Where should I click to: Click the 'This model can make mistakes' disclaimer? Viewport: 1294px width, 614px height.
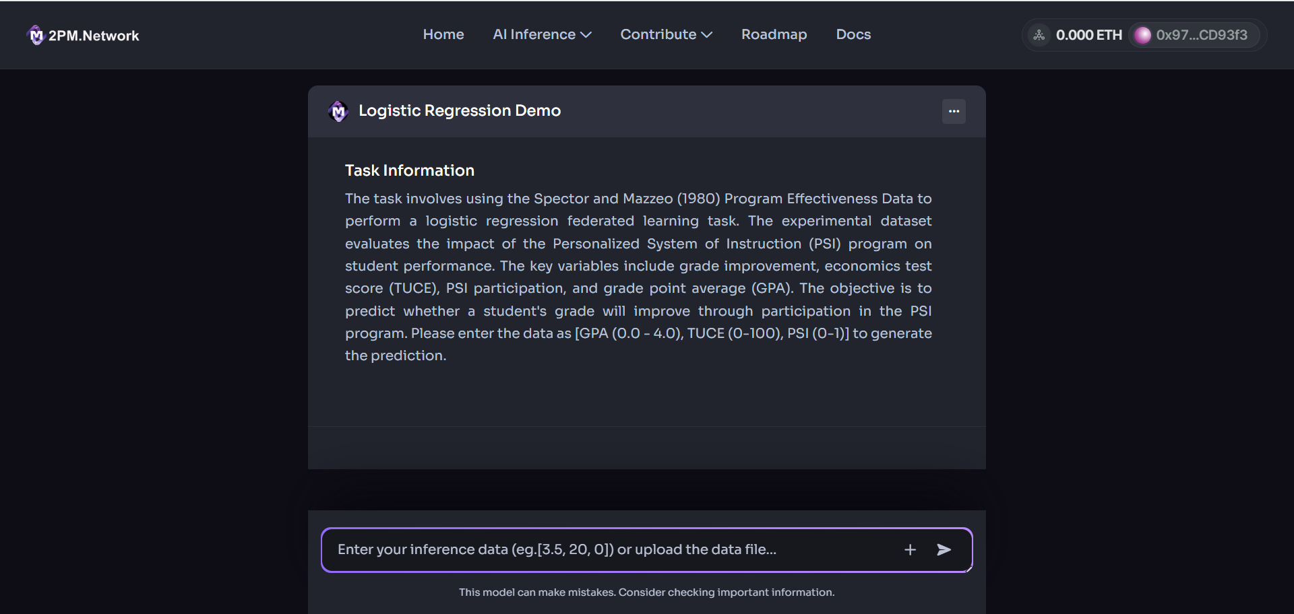coord(647,592)
